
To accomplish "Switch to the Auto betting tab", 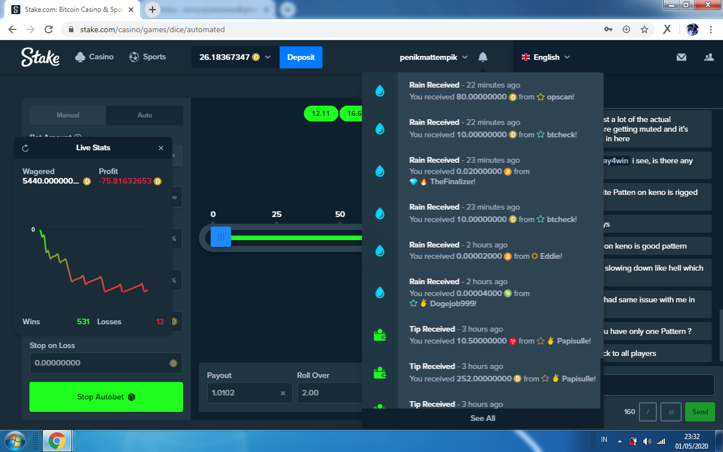I will pyautogui.click(x=145, y=115).
